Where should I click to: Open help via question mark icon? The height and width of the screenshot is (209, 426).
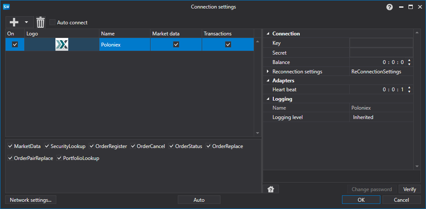390,7
